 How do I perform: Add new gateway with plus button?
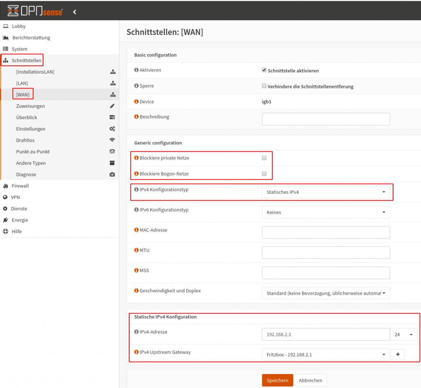pyautogui.click(x=398, y=354)
